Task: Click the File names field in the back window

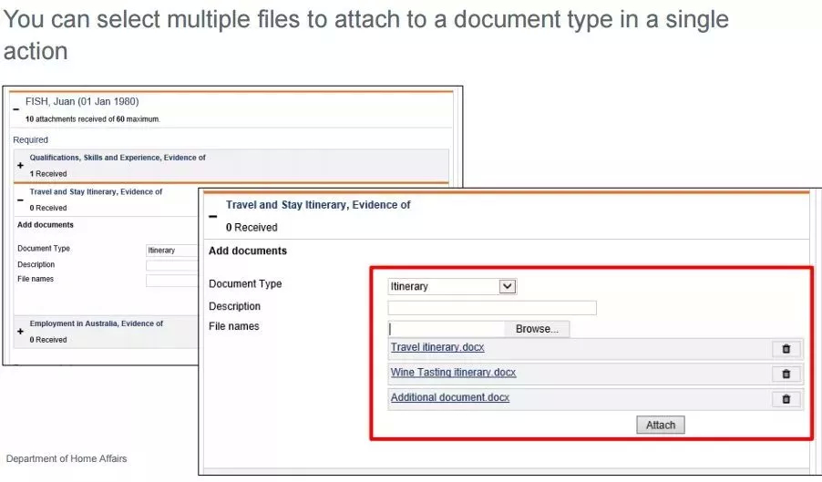Action: click(172, 281)
